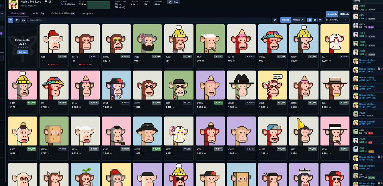
Task: Toggle the Owned filter button
Action: (298, 20)
